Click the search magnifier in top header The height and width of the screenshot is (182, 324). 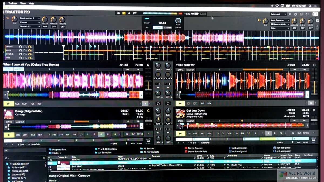tap(289, 14)
